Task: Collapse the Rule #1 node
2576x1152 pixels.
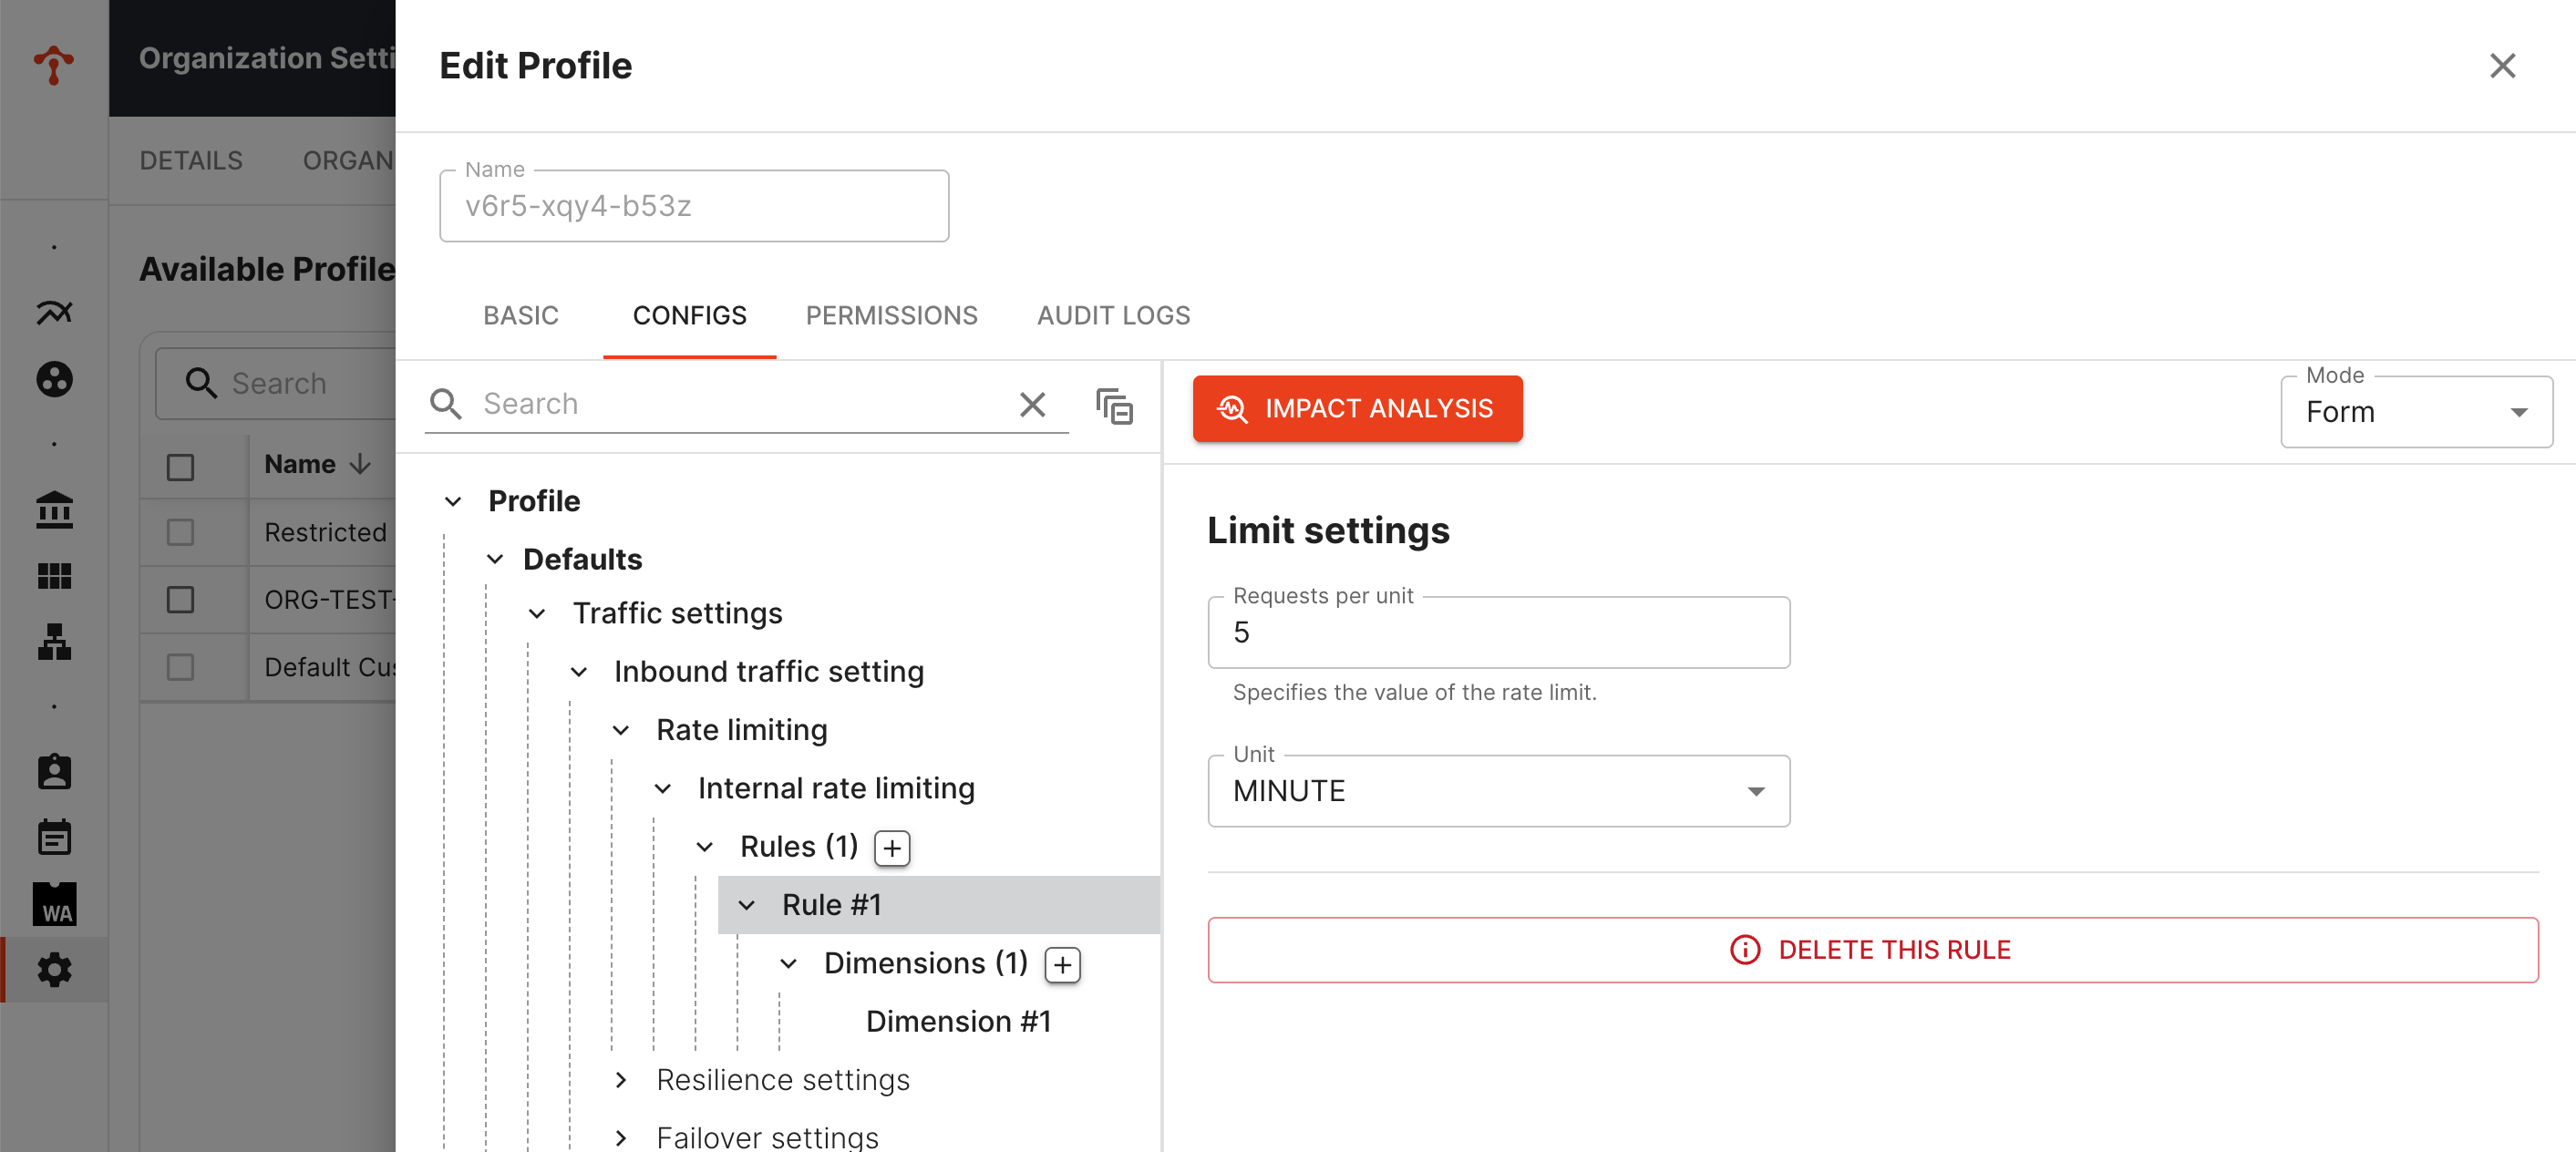Action: [x=747, y=905]
